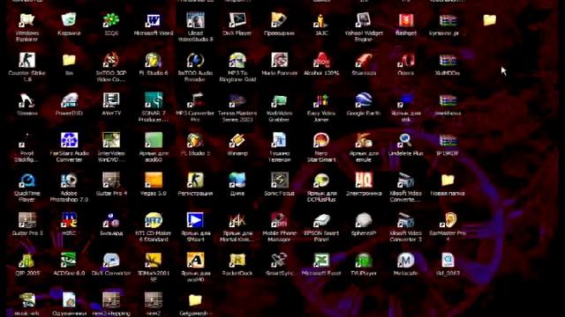Launch the EPSON Smart Panel icon

click(321, 220)
